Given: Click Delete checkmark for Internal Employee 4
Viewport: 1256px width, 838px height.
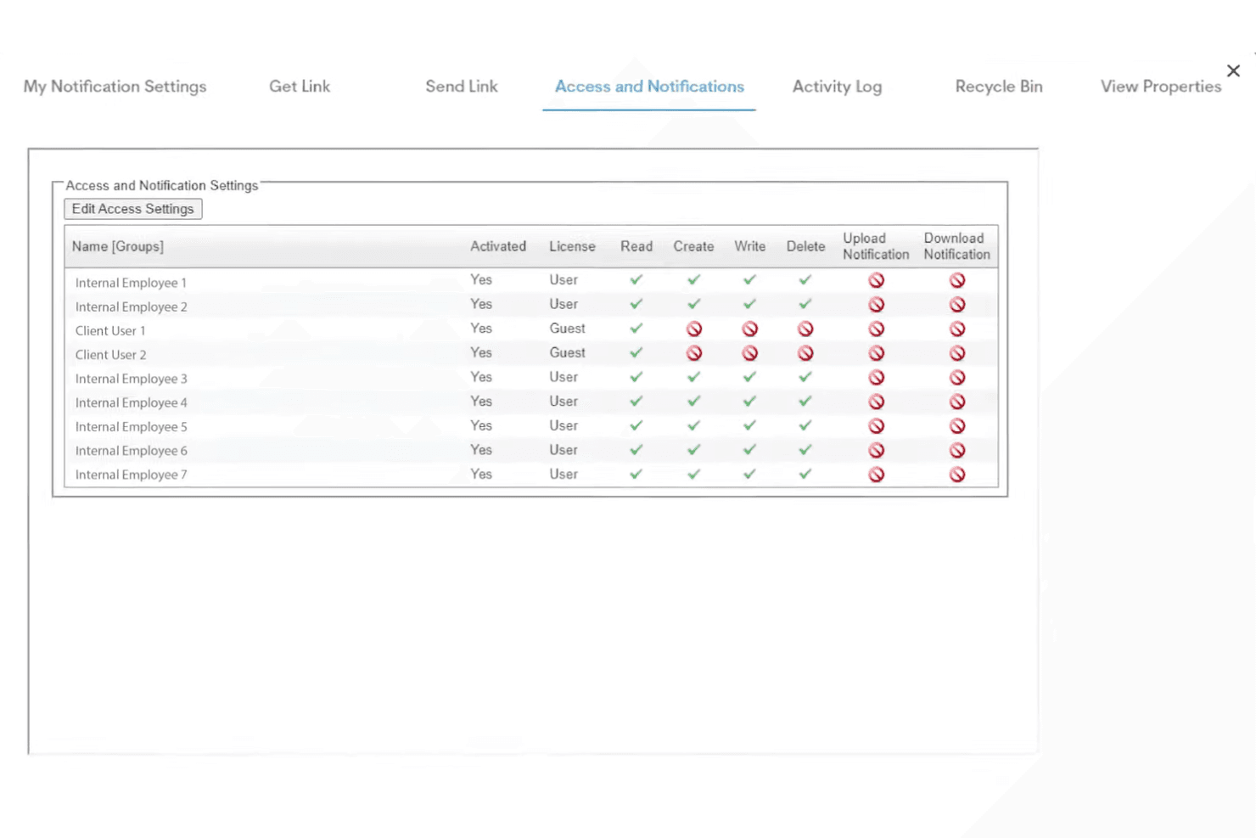Looking at the screenshot, I should pyautogui.click(x=805, y=401).
